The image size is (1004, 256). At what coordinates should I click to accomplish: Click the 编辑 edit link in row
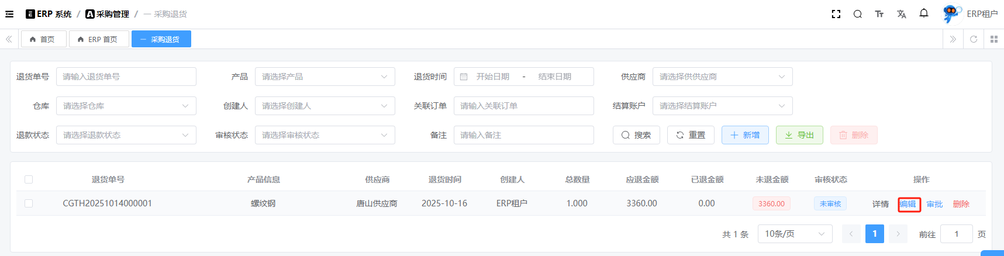pyautogui.click(x=908, y=204)
